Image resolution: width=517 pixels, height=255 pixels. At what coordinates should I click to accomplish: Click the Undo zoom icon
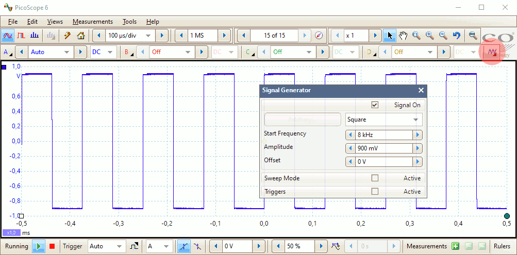[456, 36]
